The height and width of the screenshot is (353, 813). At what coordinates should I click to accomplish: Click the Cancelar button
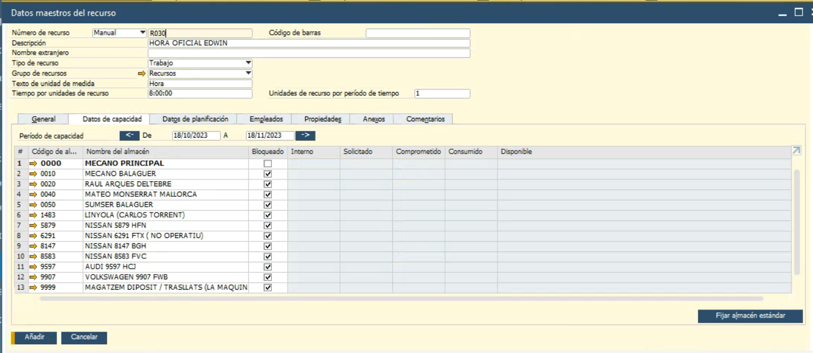[84, 337]
